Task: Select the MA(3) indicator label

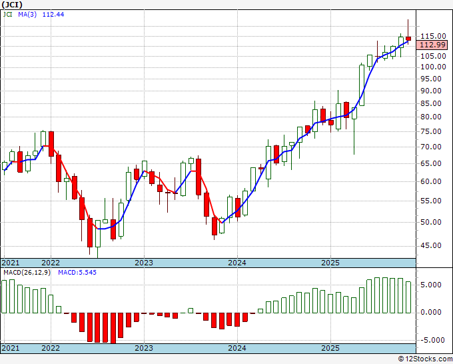Action: (27, 15)
